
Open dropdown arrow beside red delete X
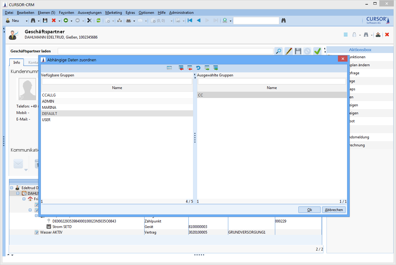click(59, 21)
